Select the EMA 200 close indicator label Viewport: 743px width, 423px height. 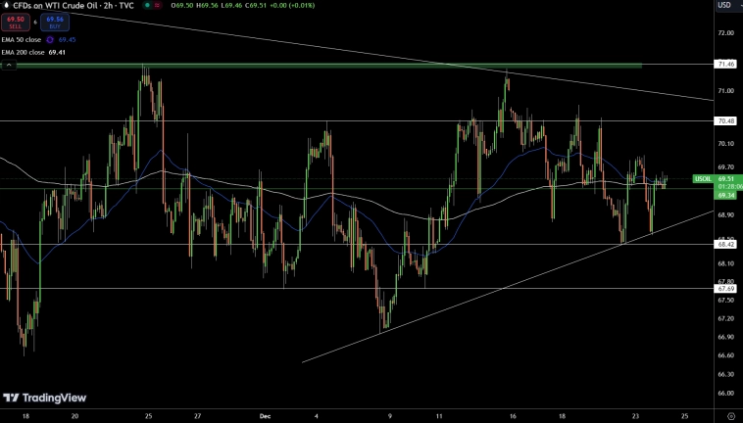coord(23,53)
